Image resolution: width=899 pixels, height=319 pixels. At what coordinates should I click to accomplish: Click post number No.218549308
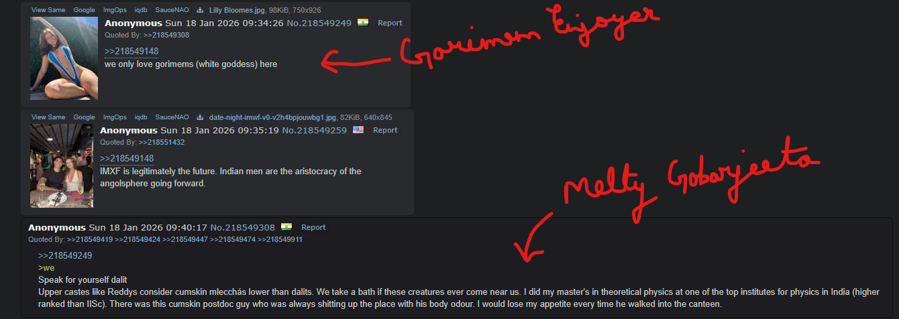(x=243, y=227)
